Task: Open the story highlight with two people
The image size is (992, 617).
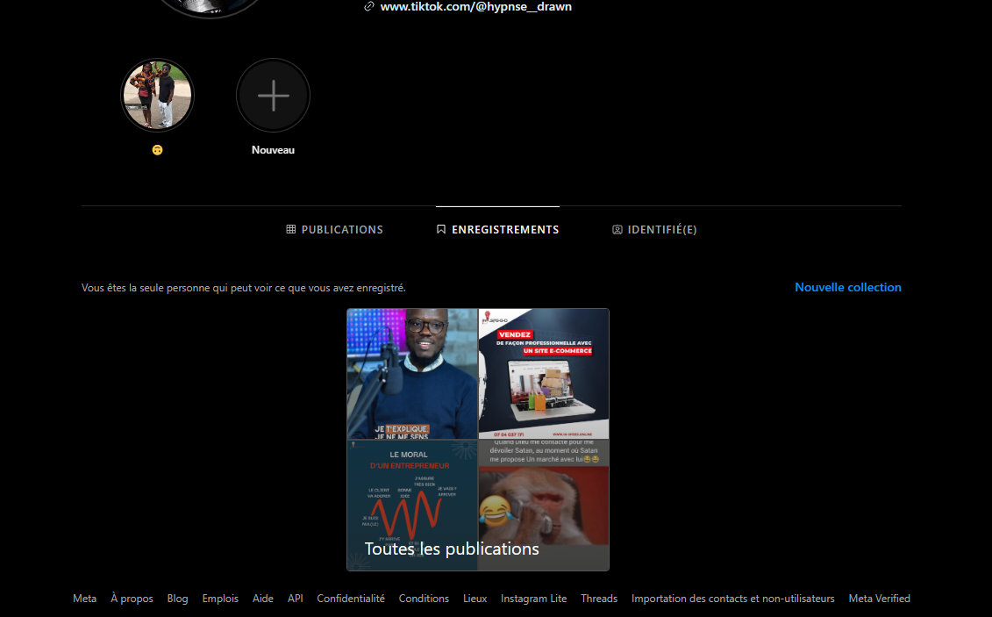Action: click(x=157, y=95)
